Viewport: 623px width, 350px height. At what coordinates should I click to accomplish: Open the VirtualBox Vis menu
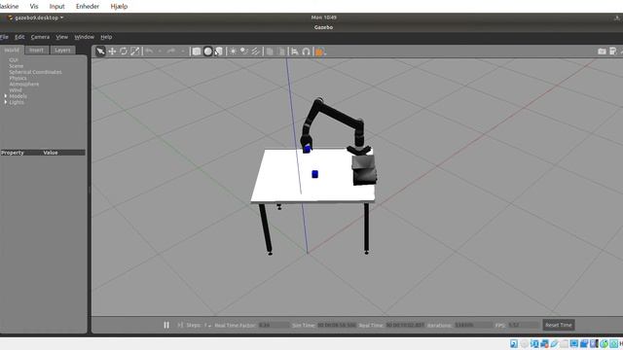pos(34,7)
